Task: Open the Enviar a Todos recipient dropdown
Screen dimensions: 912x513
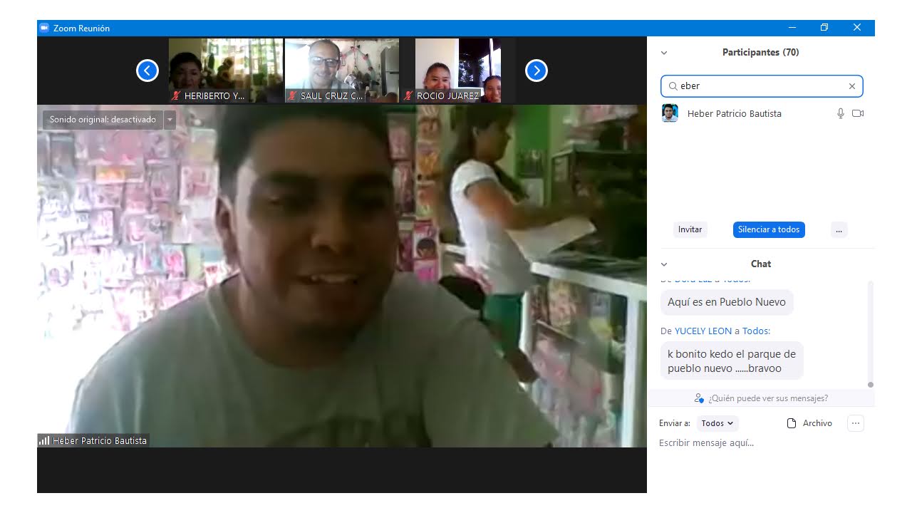Action: pyautogui.click(x=717, y=423)
